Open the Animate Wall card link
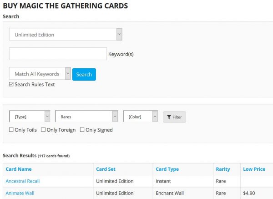 (x=20, y=193)
